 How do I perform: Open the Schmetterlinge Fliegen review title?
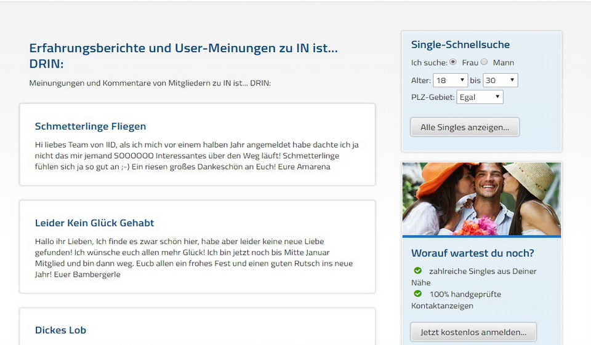tap(90, 127)
